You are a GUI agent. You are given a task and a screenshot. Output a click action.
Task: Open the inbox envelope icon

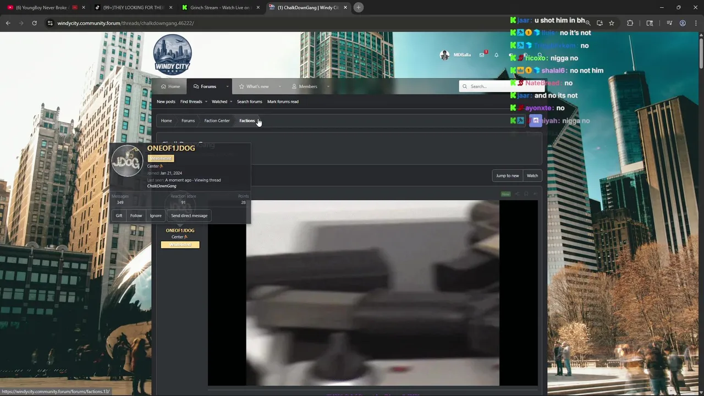[482, 55]
